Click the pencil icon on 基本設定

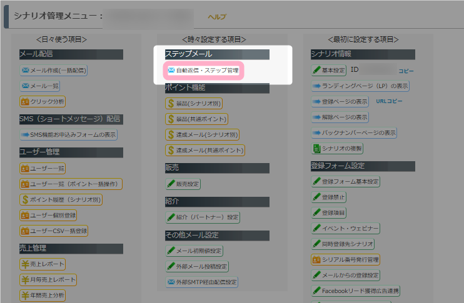pyautogui.click(x=317, y=70)
